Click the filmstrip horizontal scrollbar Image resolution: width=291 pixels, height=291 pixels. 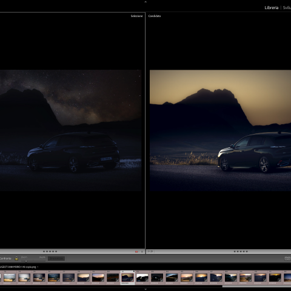256,286
